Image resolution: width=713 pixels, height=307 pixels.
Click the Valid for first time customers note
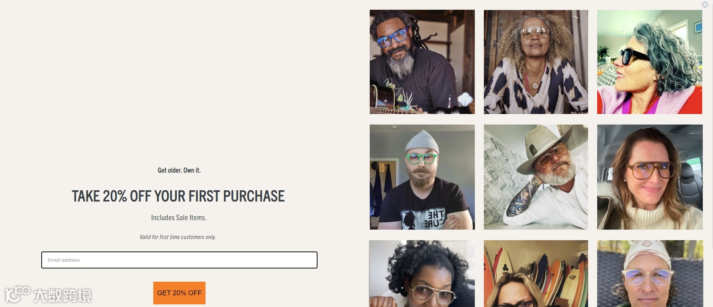[x=178, y=237]
